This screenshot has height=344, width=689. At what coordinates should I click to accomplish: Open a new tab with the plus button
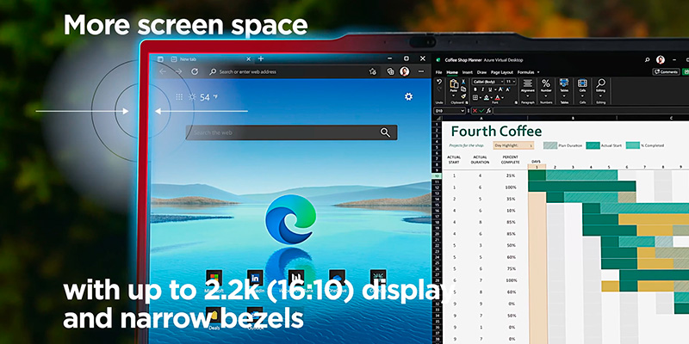click(261, 58)
